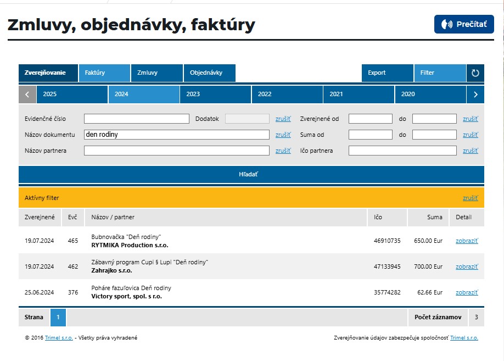504x361 pixels.
Task: Focus the Názov dokumentu field
Action: (x=176, y=135)
